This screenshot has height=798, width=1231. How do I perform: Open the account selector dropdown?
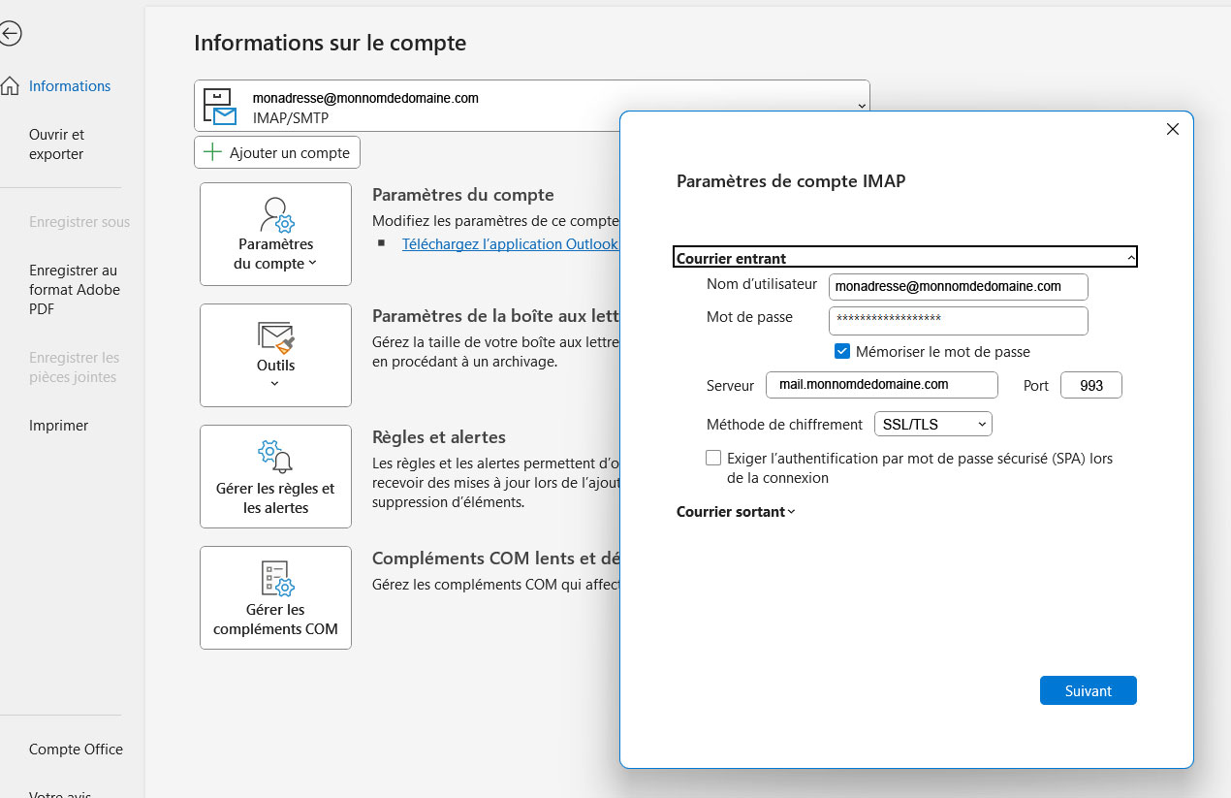[860, 106]
